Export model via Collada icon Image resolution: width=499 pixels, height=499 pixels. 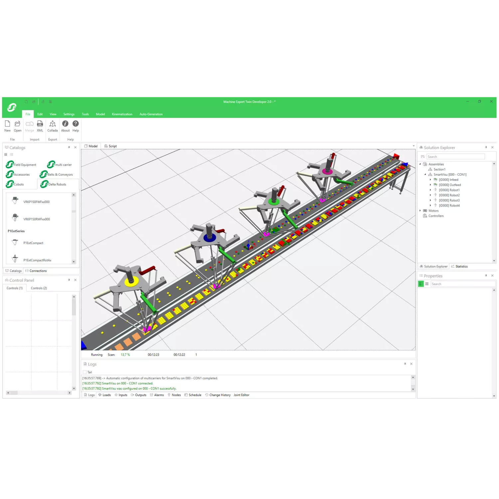point(53,124)
